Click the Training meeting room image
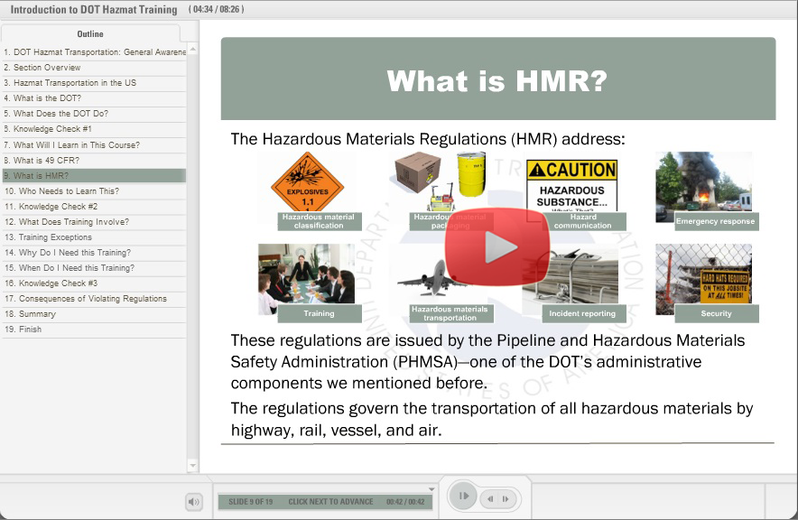Screen dimensions: 798x520 [306, 274]
